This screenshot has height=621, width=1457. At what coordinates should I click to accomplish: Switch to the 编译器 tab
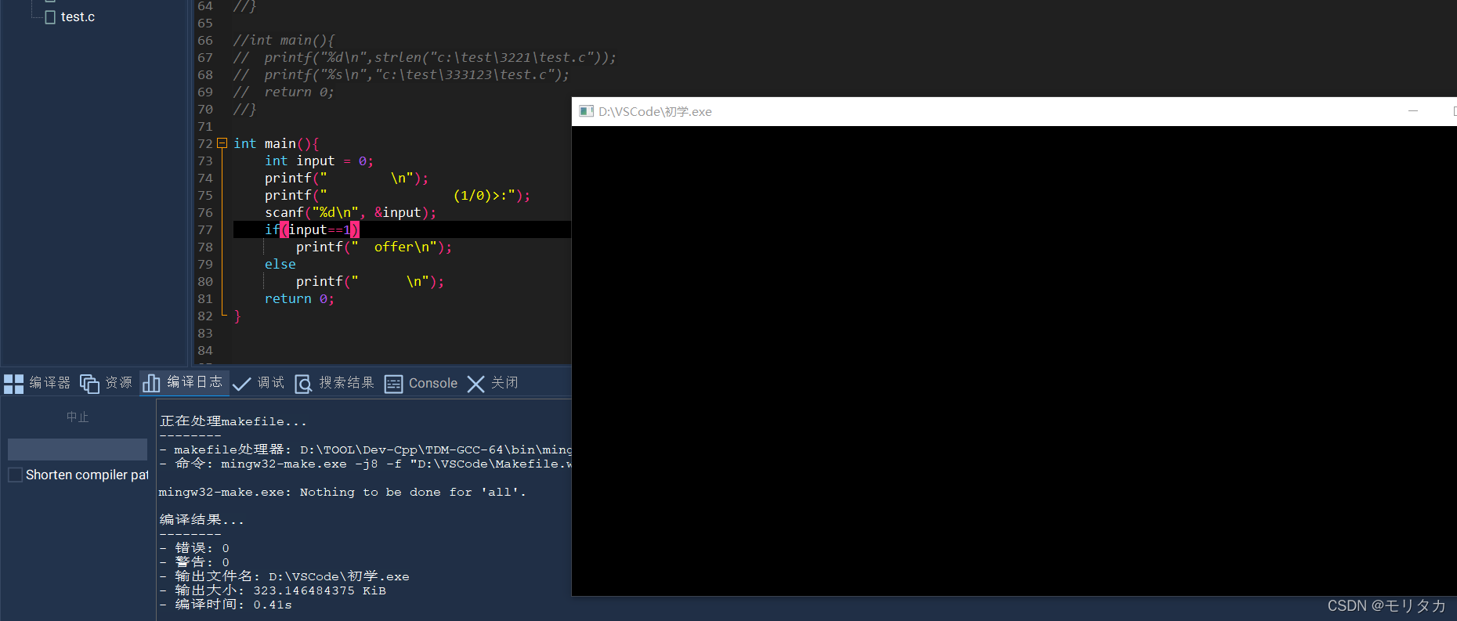50,383
